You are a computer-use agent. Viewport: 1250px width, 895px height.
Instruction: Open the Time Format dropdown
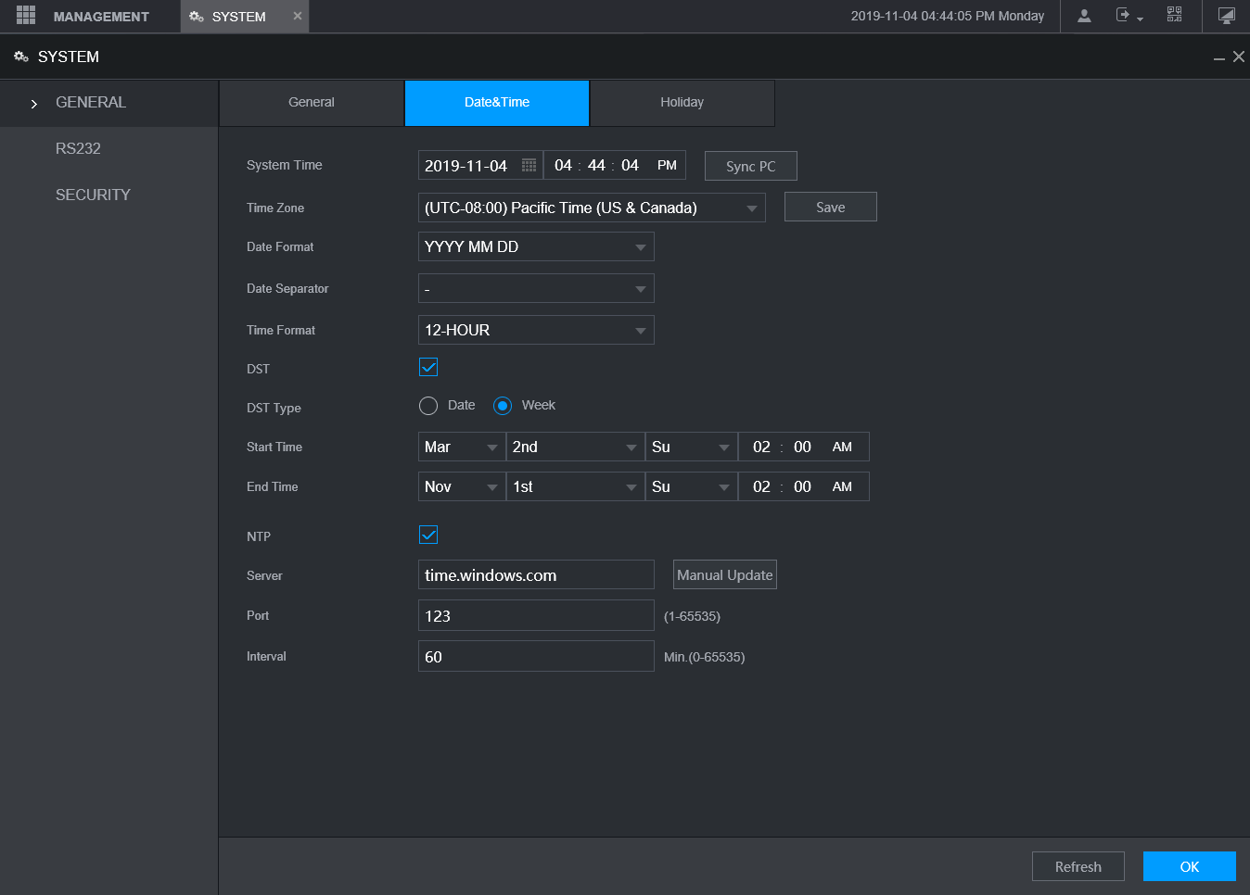point(536,330)
